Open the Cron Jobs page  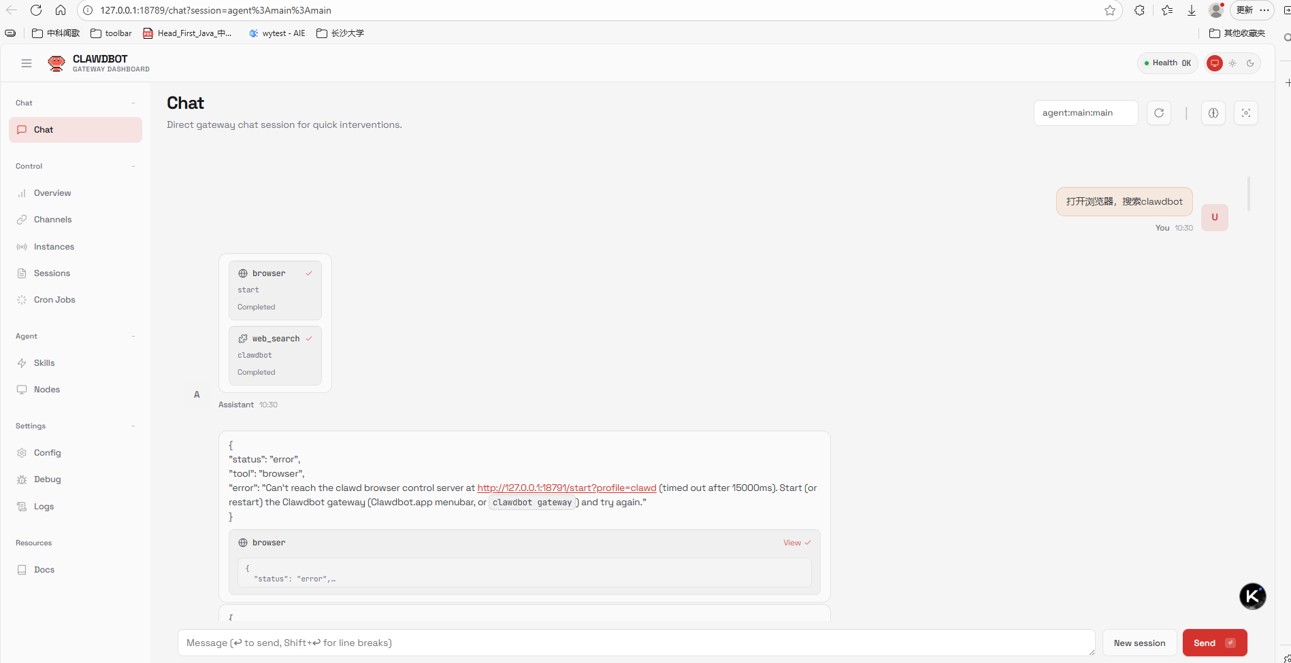click(x=76, y=300)
